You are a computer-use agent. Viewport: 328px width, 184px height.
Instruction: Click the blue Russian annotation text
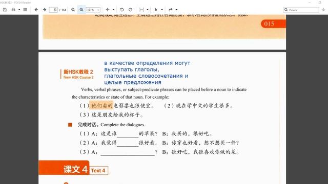pos(147,73)
